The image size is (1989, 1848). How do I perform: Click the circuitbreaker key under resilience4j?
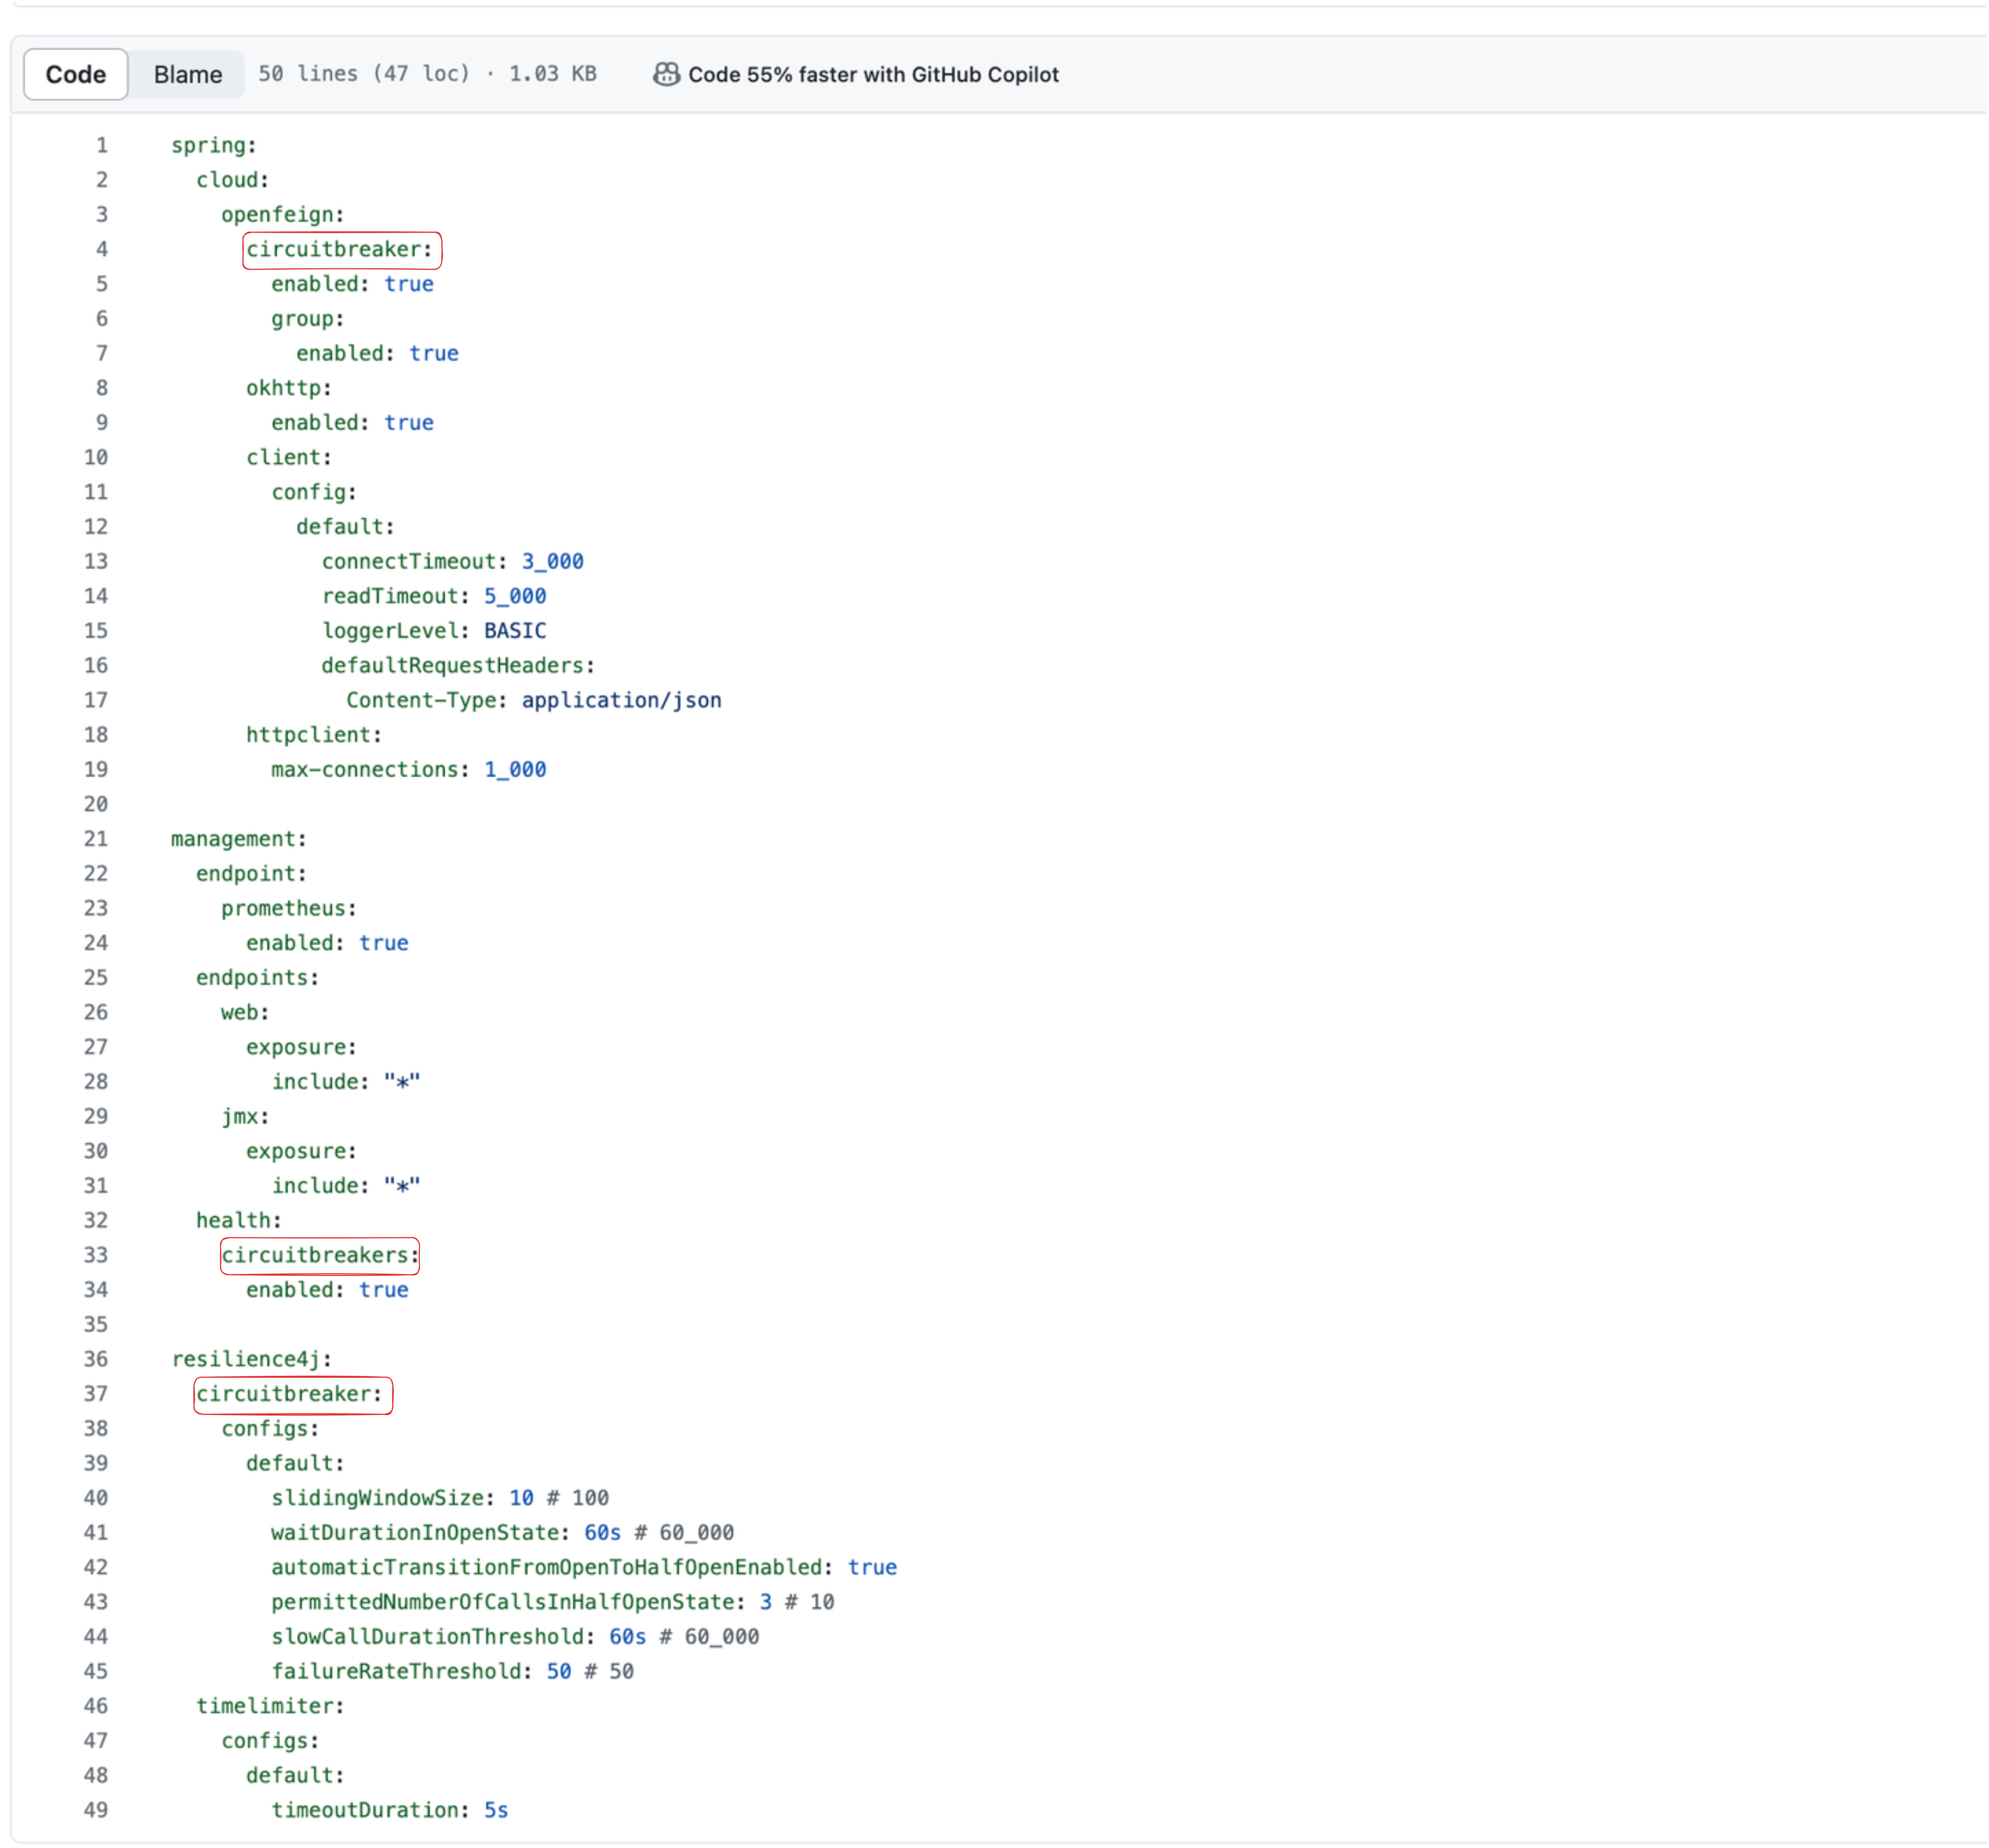coord(290,1394)
